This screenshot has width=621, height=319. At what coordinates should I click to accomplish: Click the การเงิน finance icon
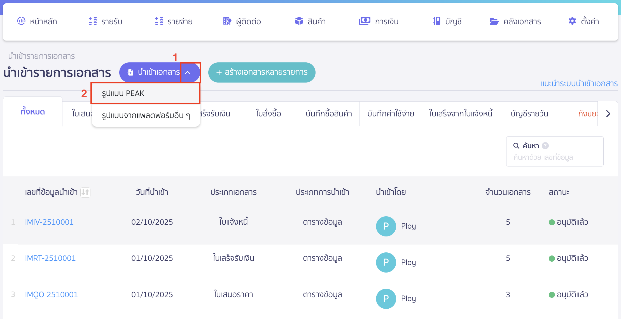[x=364, y=21]
